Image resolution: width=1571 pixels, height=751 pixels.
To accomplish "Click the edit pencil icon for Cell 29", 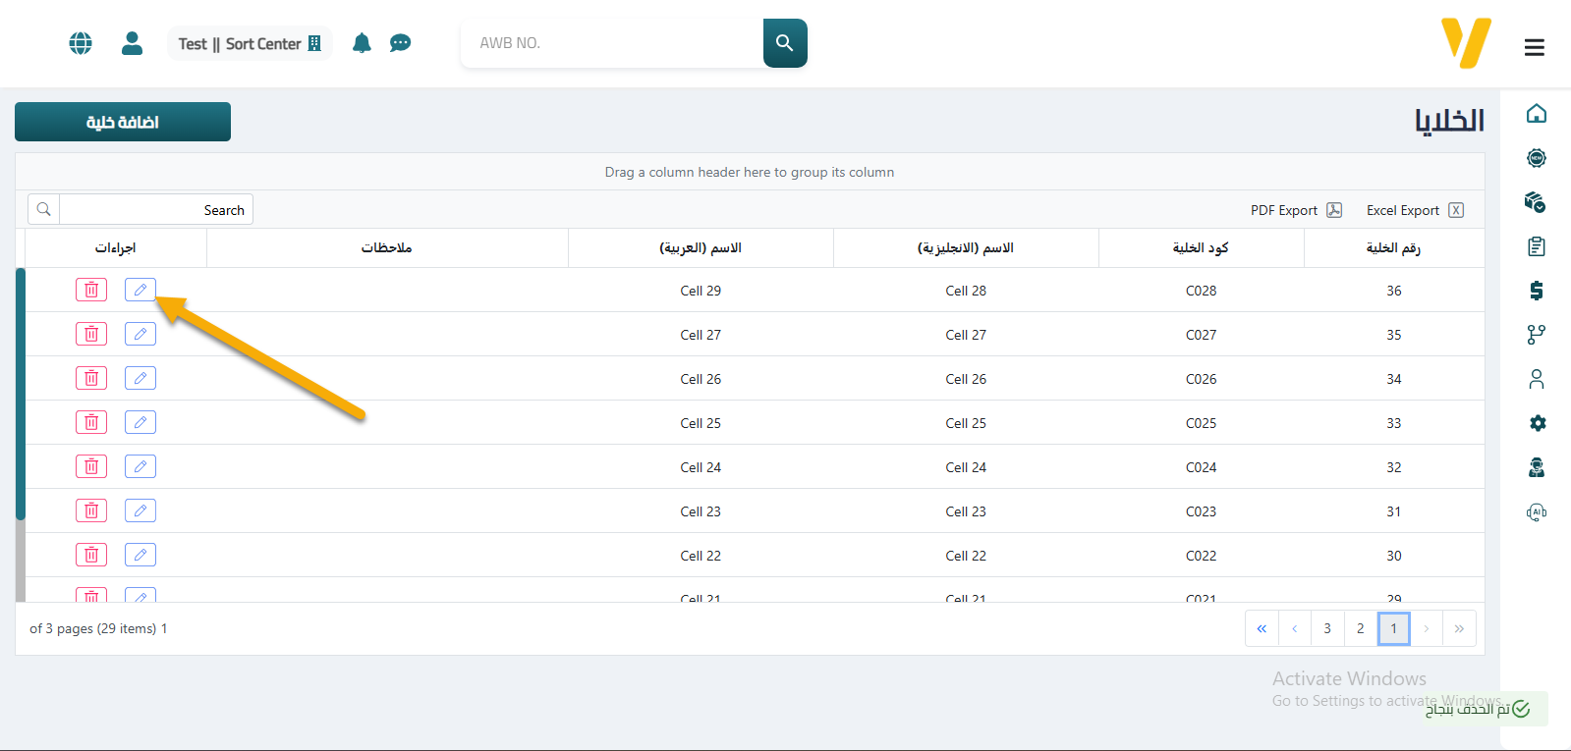I will (x=140, y=290).
